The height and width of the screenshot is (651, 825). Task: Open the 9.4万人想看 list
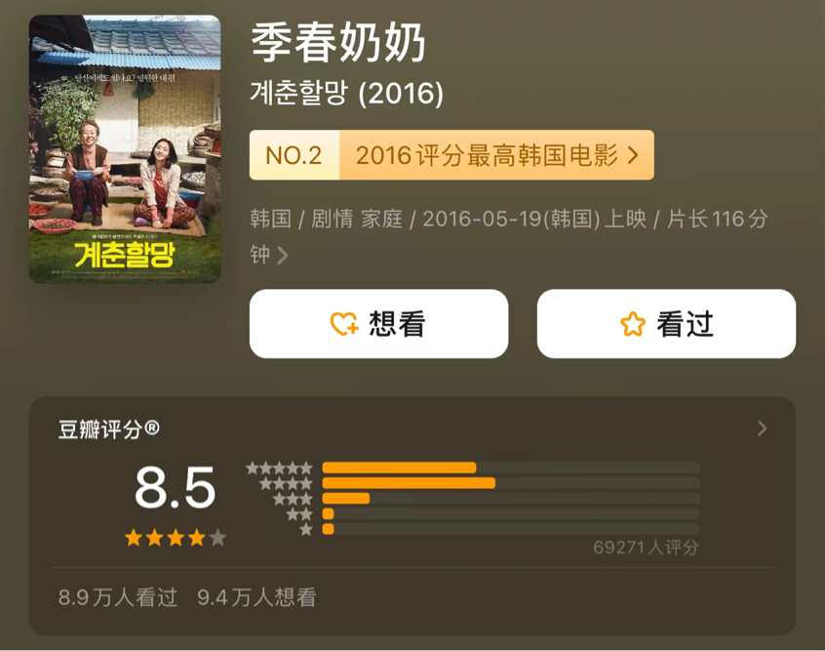pyautogui.click(x=256, y=597)
